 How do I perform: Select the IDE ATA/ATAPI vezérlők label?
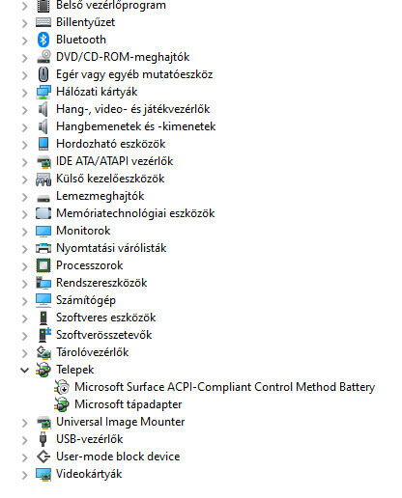coord(114,161)
